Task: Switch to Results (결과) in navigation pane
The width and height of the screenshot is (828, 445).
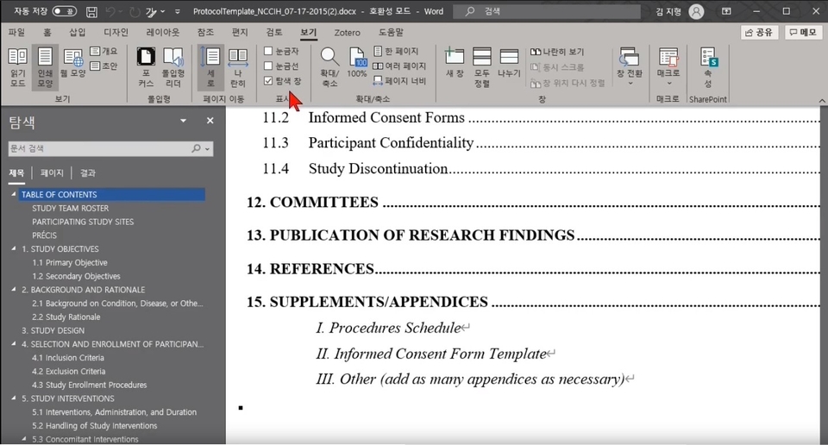Action: pyautogui.click(x=88, y=172)
